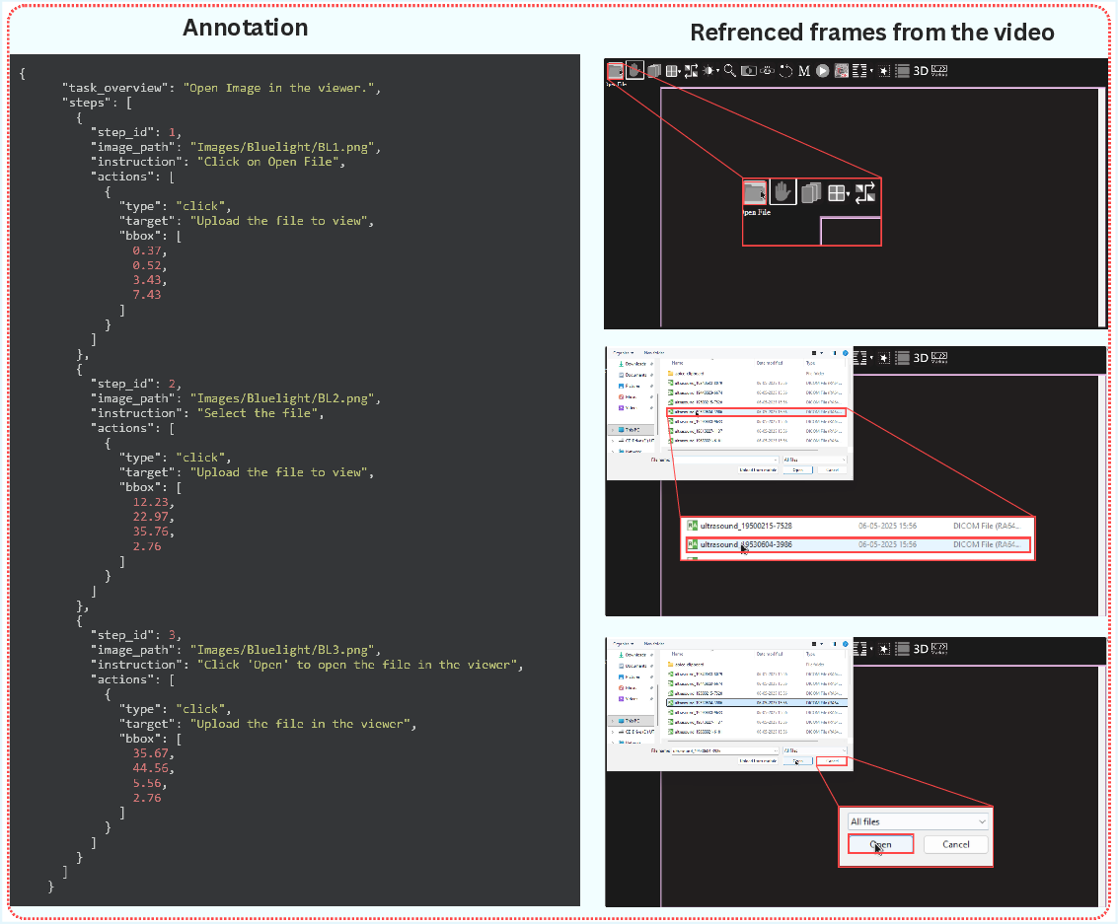Viewport: 1118px width, 924px height.
Task: Click the small Cancel button in the middle frame's dialog
Action: tap(832, 470)
